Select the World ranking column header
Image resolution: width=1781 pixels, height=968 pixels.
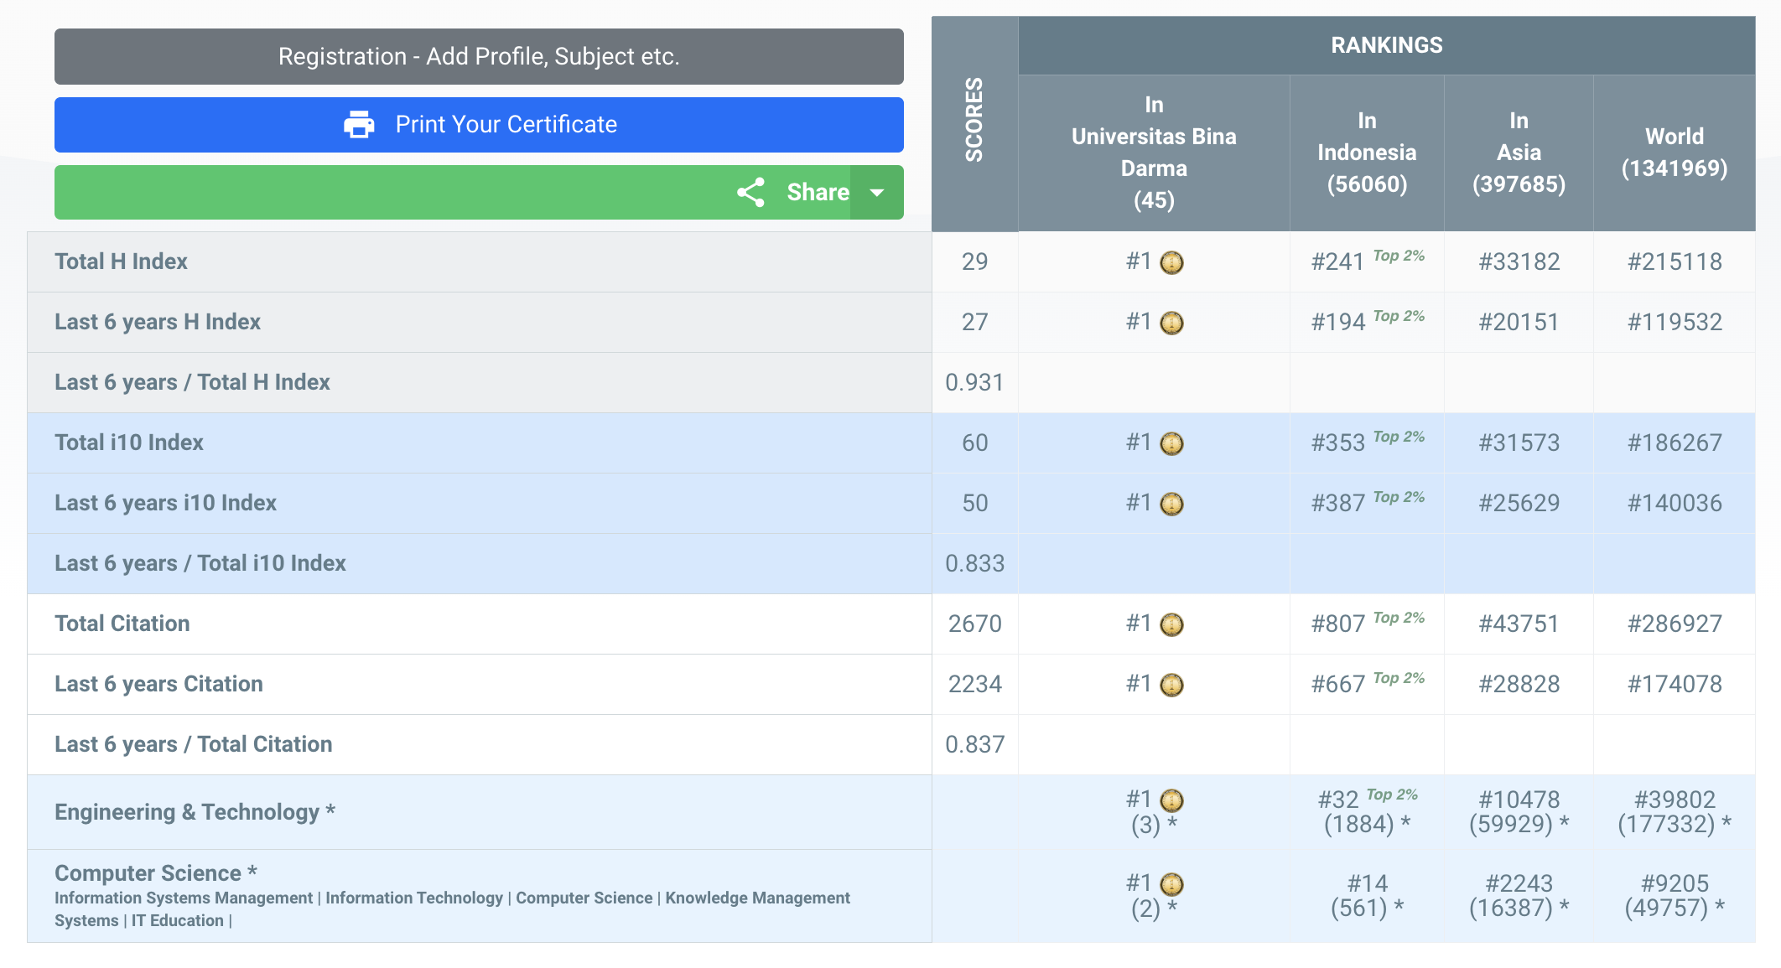pyautogui.click(x=1674, y=153)
